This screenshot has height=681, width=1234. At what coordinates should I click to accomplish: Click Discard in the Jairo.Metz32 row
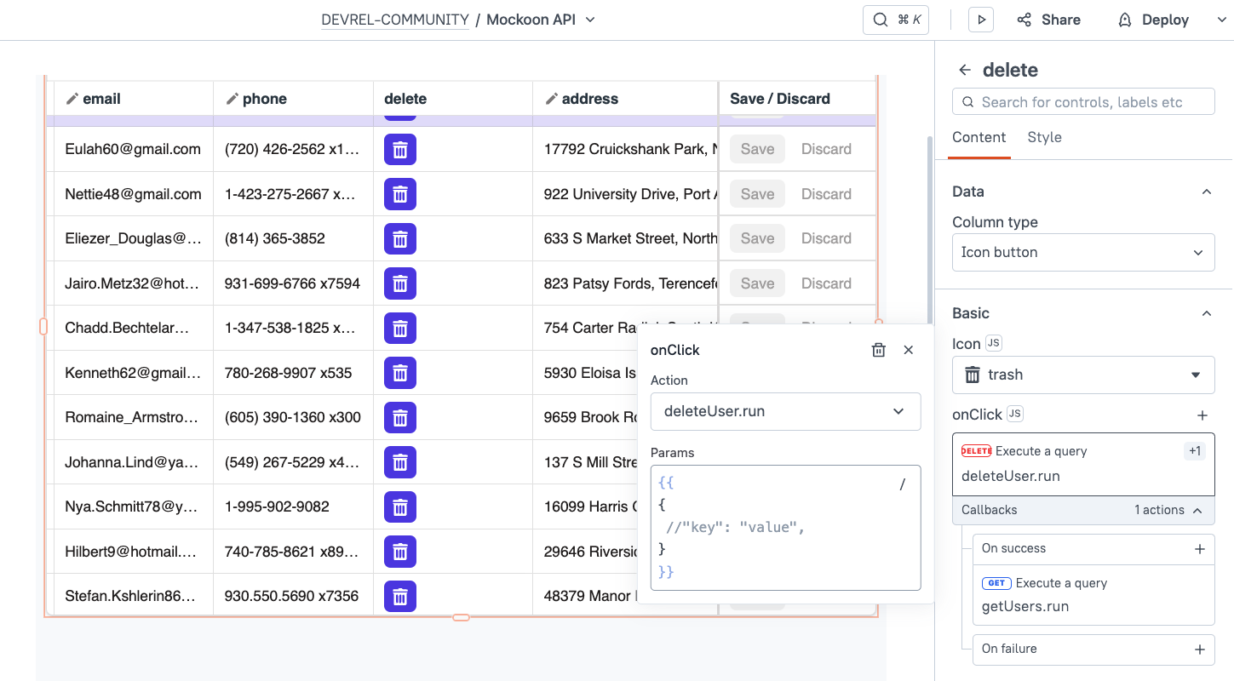826,283
